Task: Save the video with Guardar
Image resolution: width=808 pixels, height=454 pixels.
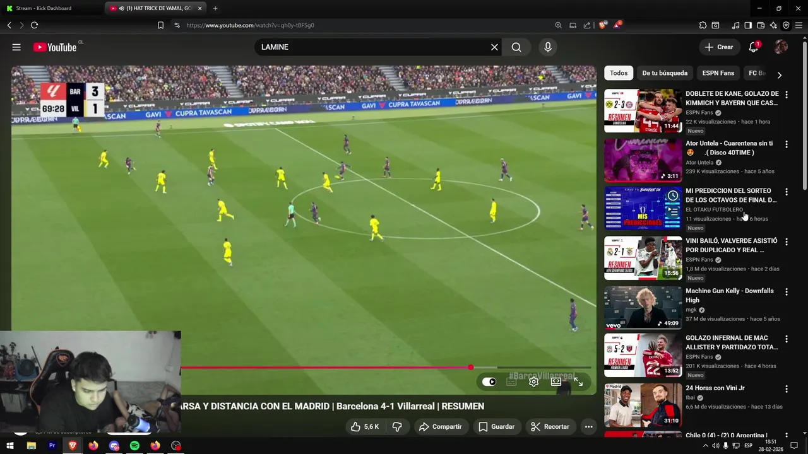Action: [x=496, y=427]
